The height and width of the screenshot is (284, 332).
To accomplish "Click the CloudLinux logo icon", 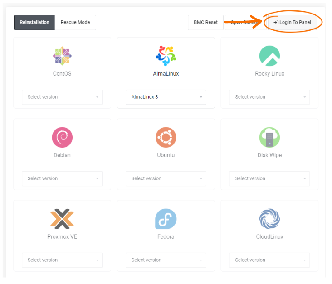I will tap(269, 219).
